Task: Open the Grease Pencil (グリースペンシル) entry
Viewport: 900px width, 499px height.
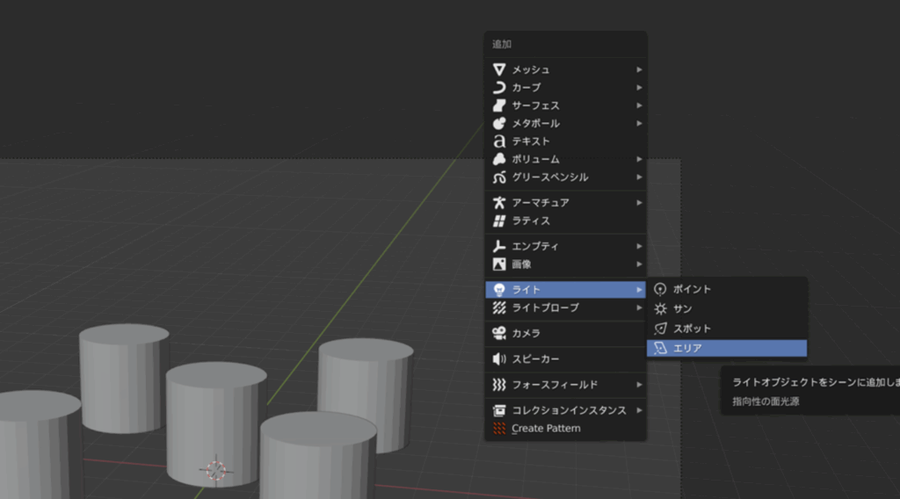Action: [550, 177]
